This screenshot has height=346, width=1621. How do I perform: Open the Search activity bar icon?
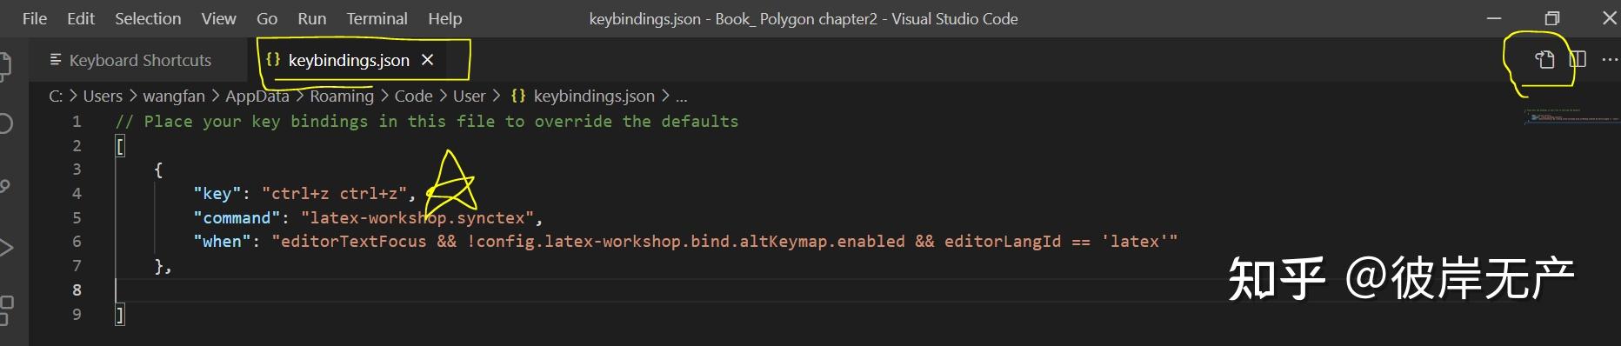[x=5, y=124]
